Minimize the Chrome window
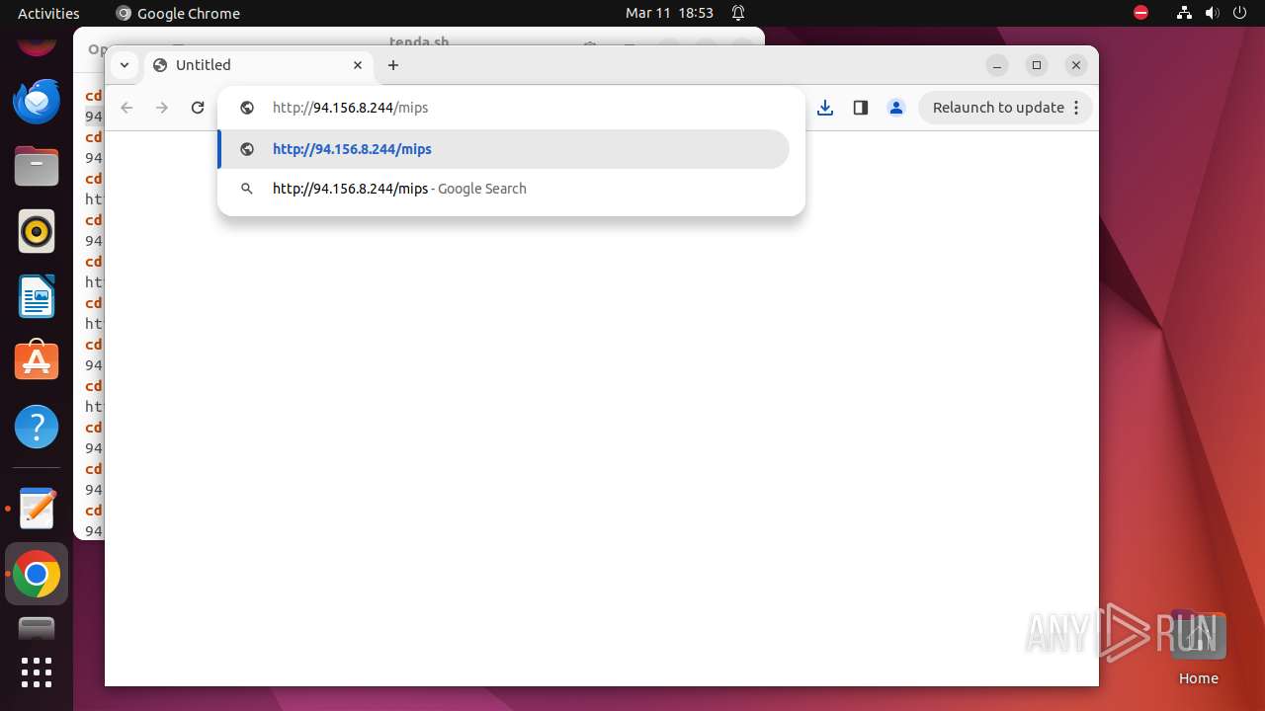The height and width of the screenshot is (711, 1265). click(x=997, y=65)
